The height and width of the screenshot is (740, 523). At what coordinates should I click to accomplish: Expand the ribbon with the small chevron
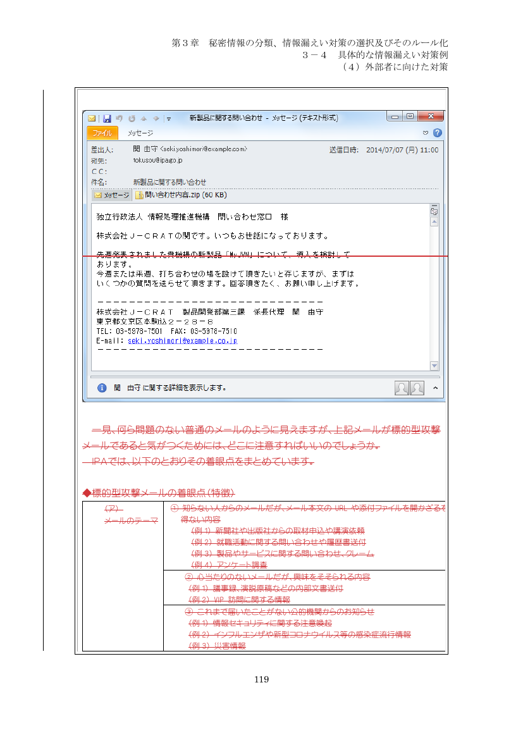coord(425,133)
